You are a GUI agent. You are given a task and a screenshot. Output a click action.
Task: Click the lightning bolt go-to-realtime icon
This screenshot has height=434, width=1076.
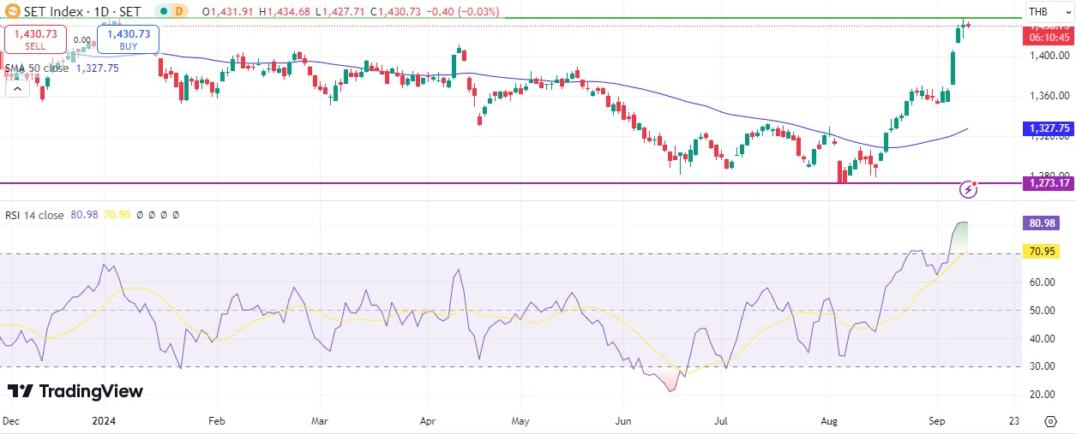pyautogui.click(x=968, y=189)
